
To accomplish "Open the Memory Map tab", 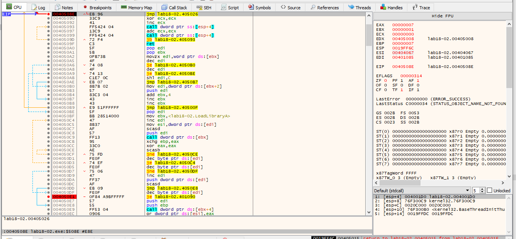I will point(136,7).
